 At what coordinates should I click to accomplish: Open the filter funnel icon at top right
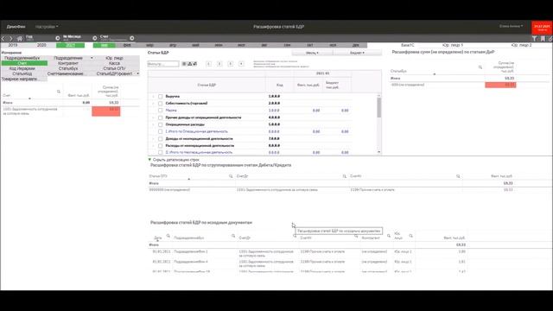pyautogui.click(x=535, y=38)
